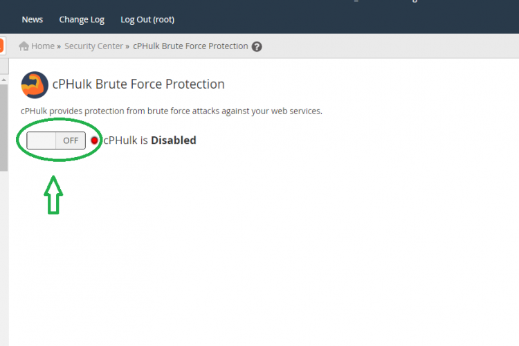Screen dimensions: 519x346
Task: Click the separator after Home breadcrumb
Action: point(59,46)
